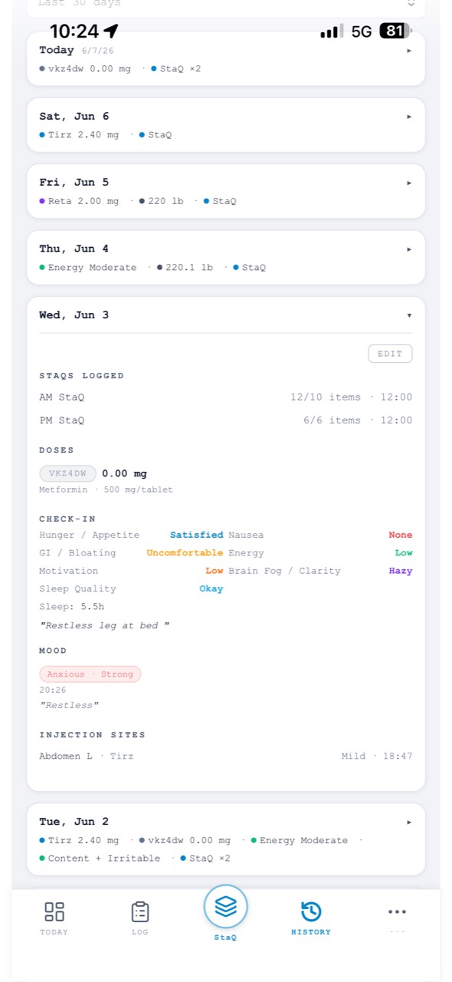Tap the Reta 2.00 mg tag on Fri, Jun 5
This screenshot has width=452, height=982.
point(80,201)
